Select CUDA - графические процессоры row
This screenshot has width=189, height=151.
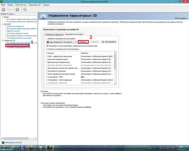[x=80, y=56]
